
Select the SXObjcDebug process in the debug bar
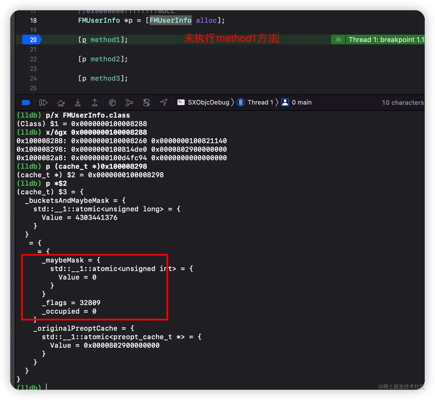click(x=203, y=102)
